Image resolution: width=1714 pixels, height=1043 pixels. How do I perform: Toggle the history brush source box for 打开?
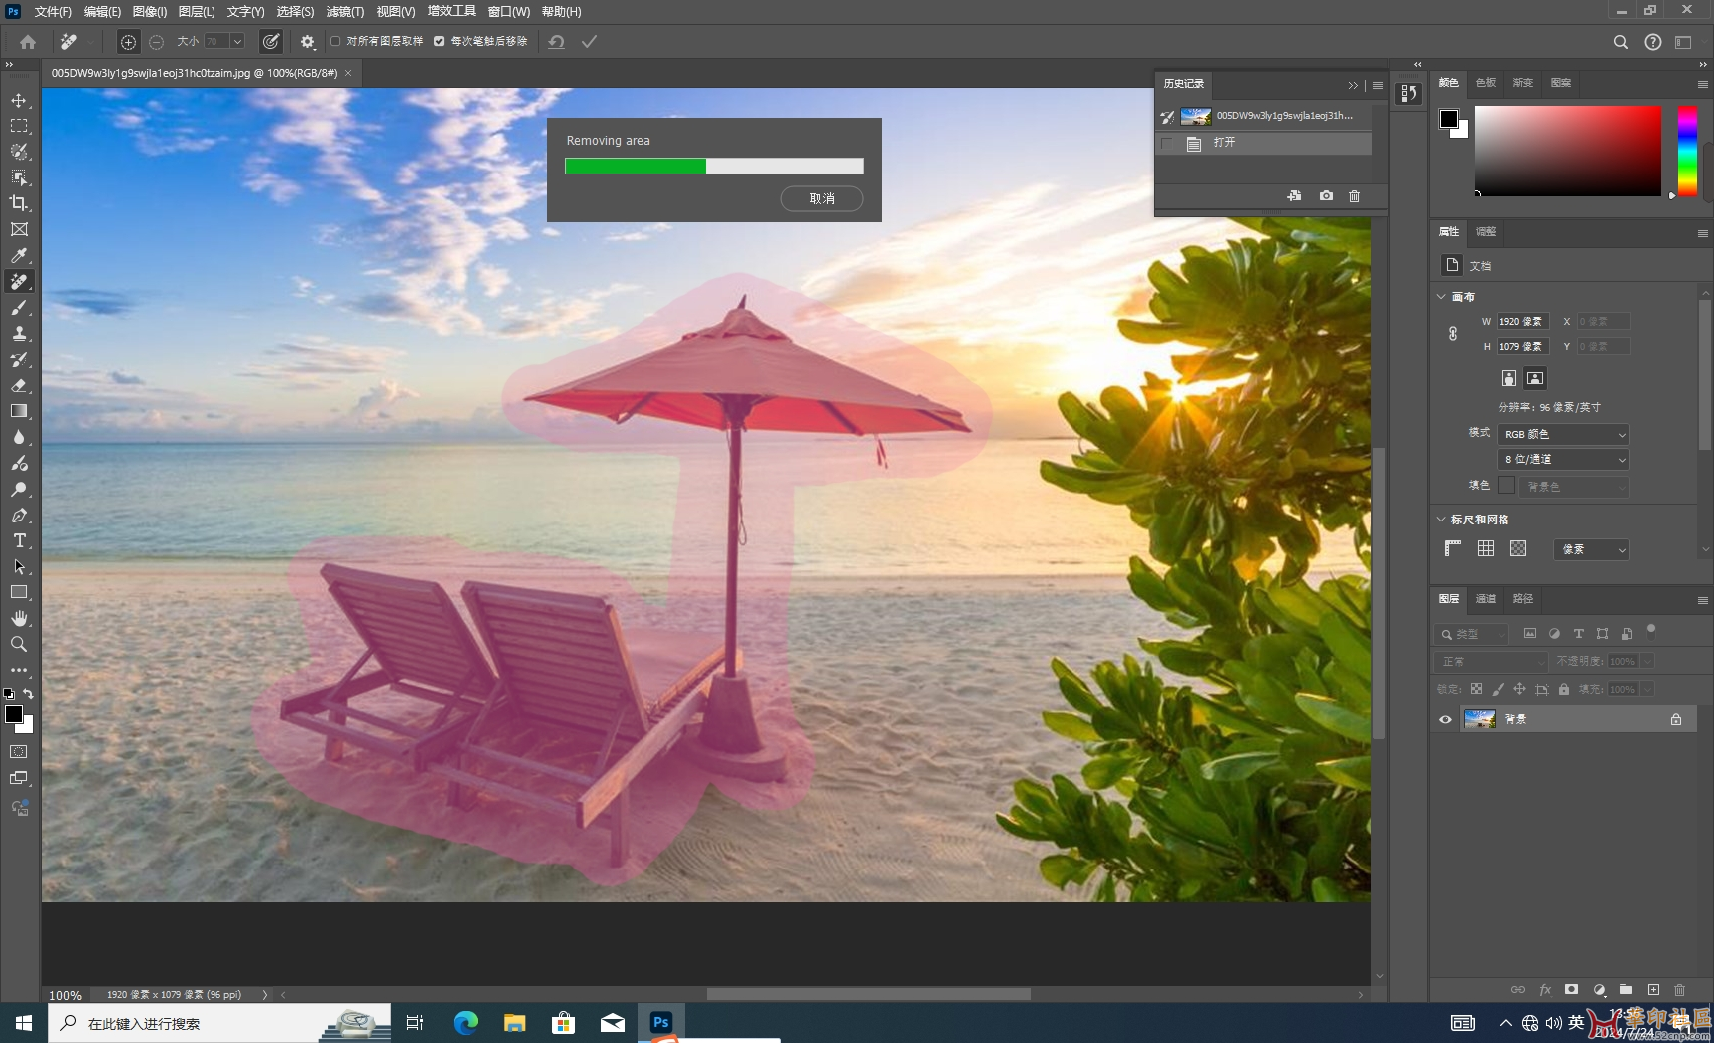tap(1167, 143)
